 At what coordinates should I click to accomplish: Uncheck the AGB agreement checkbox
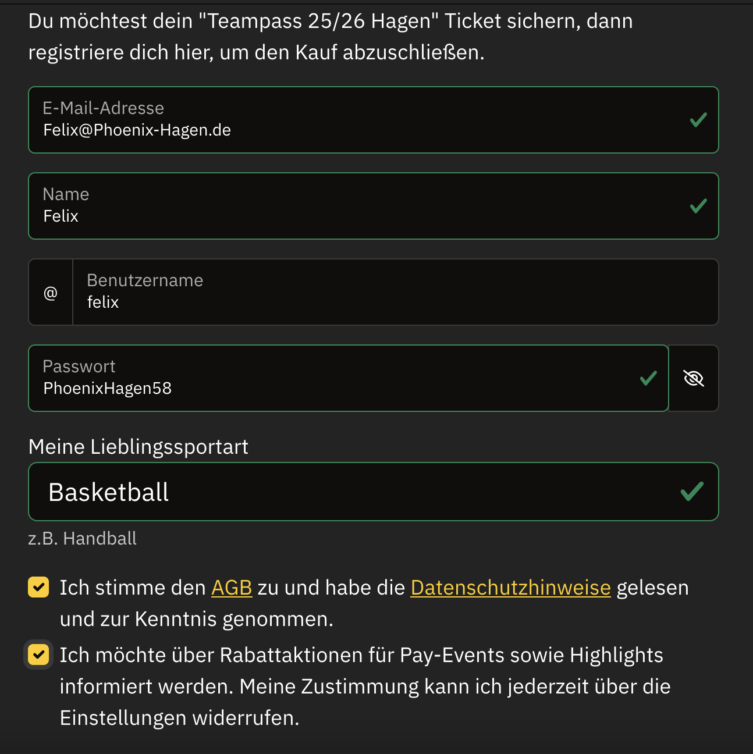(x=38, y=588)
